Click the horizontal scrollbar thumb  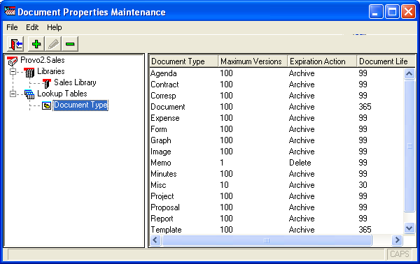[x=267, y=240]
